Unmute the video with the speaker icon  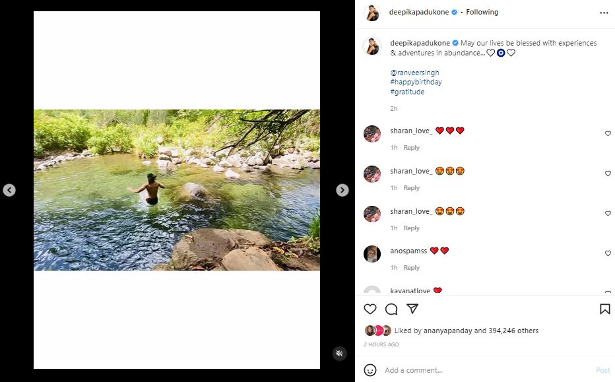[339, 354]
